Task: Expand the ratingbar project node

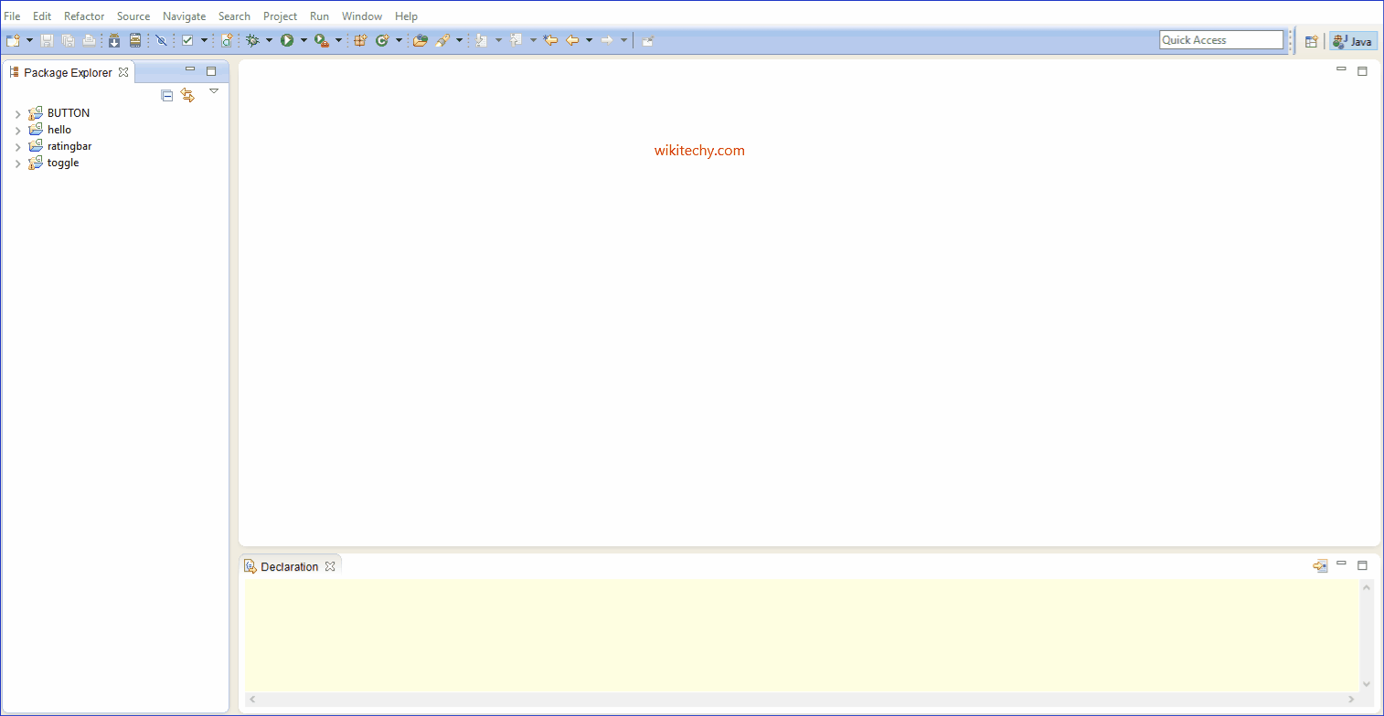Action: (17, 146)
